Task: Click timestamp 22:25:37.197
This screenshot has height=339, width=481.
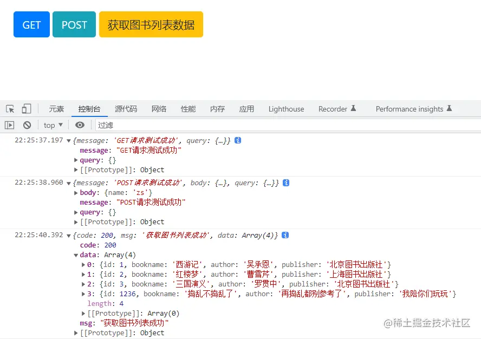Action: point(39,140)
